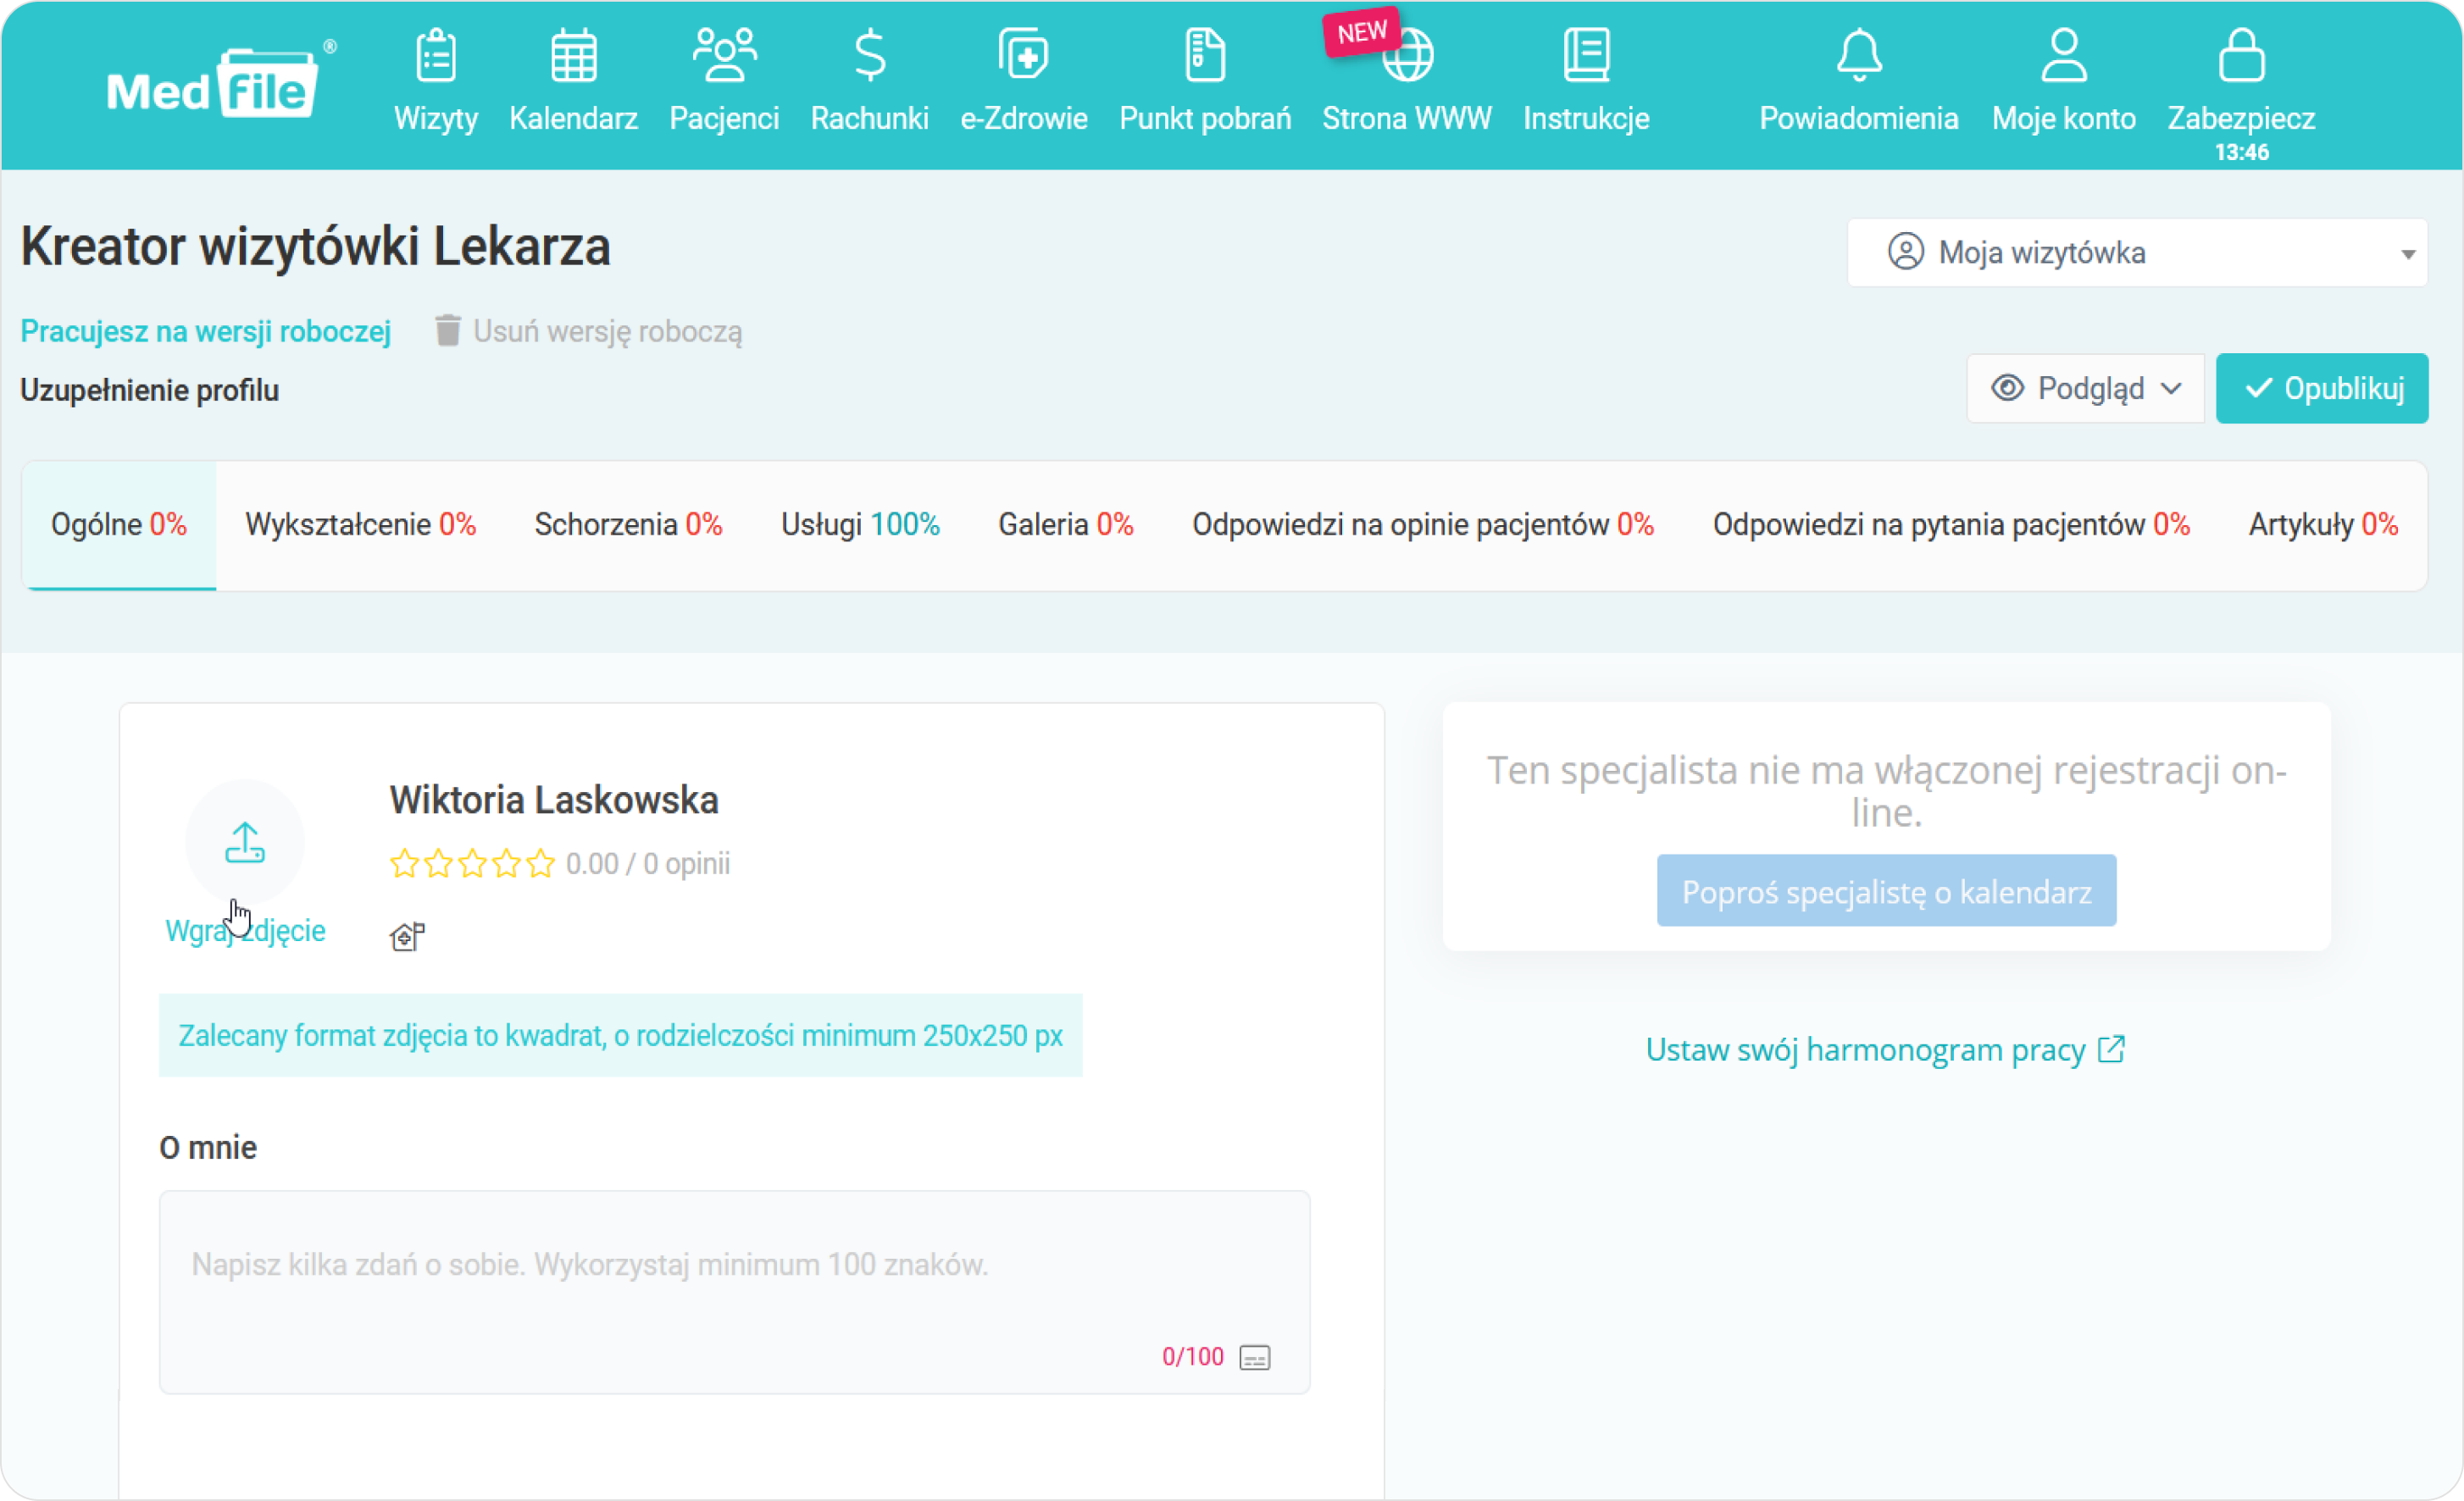Click Pracujesz na wersji roboczej text
Screen dimensions: 2464x1501
[x=205, y=331]
